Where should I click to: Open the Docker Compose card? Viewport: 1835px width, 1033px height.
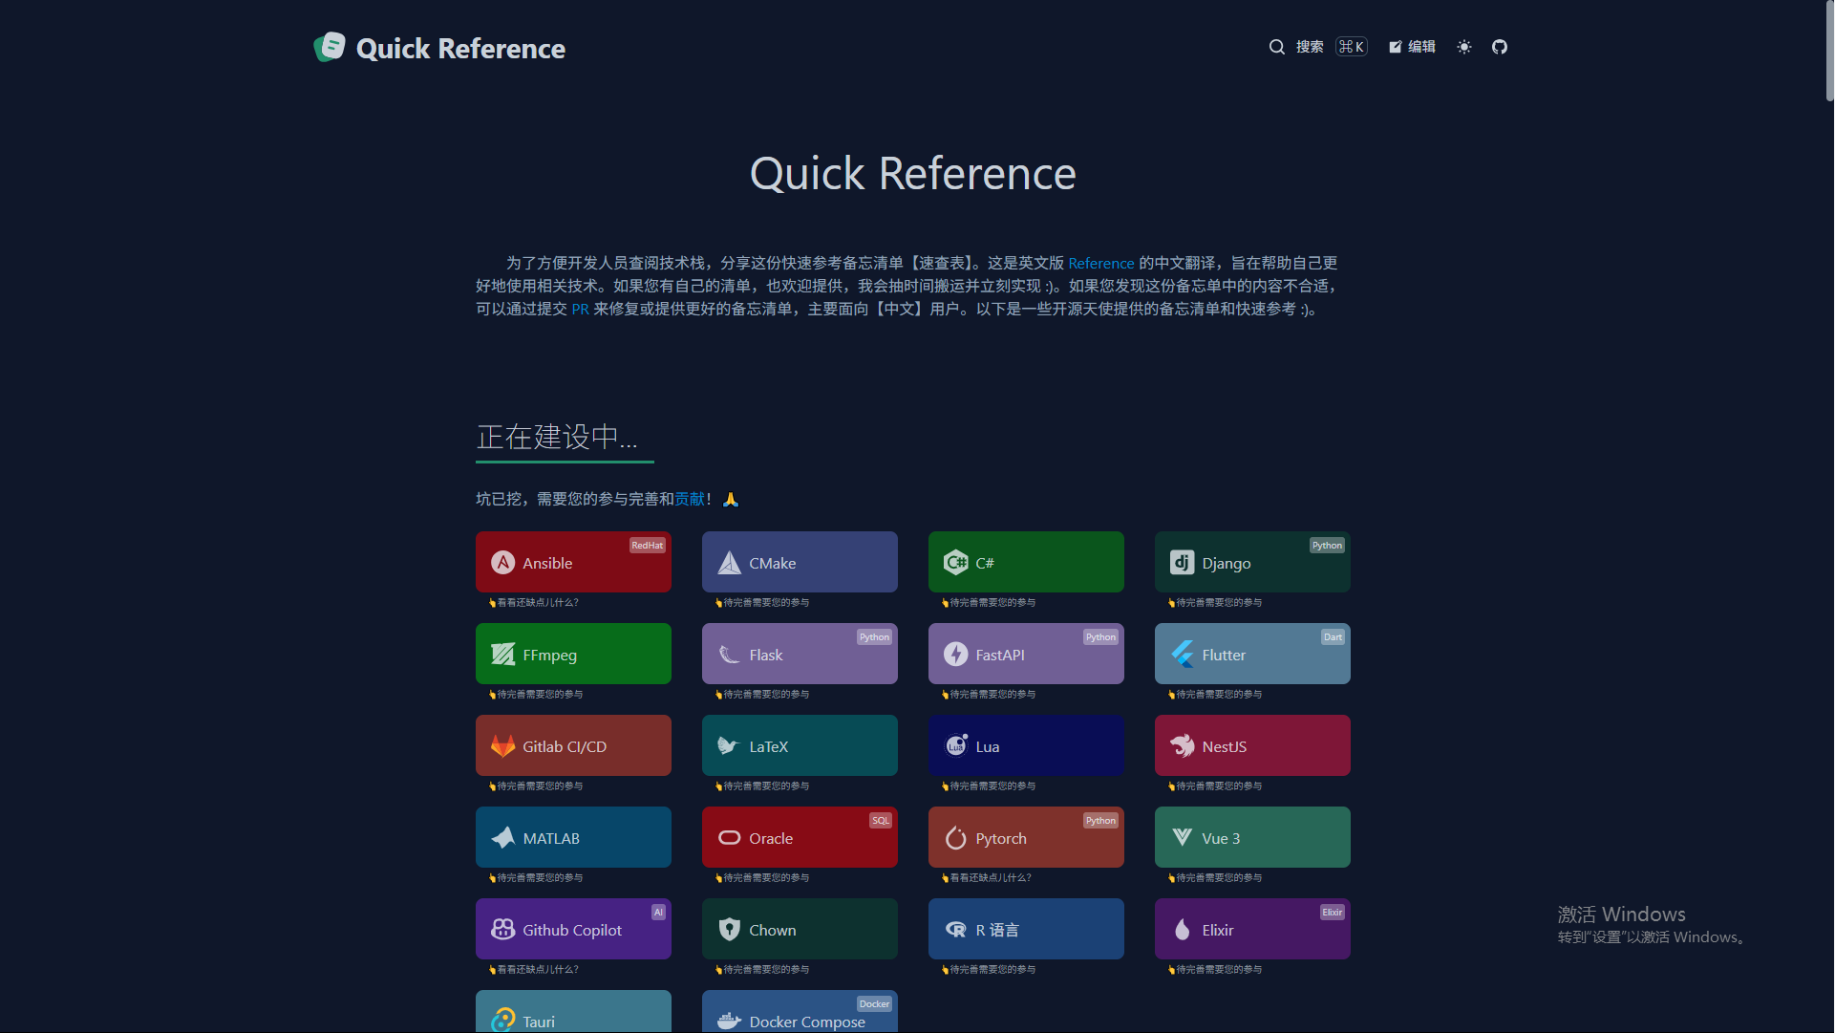800,1015
